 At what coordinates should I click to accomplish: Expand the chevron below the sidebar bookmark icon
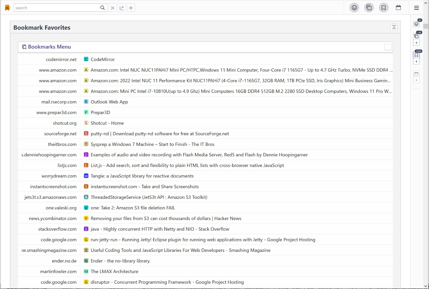pos(416,62)
